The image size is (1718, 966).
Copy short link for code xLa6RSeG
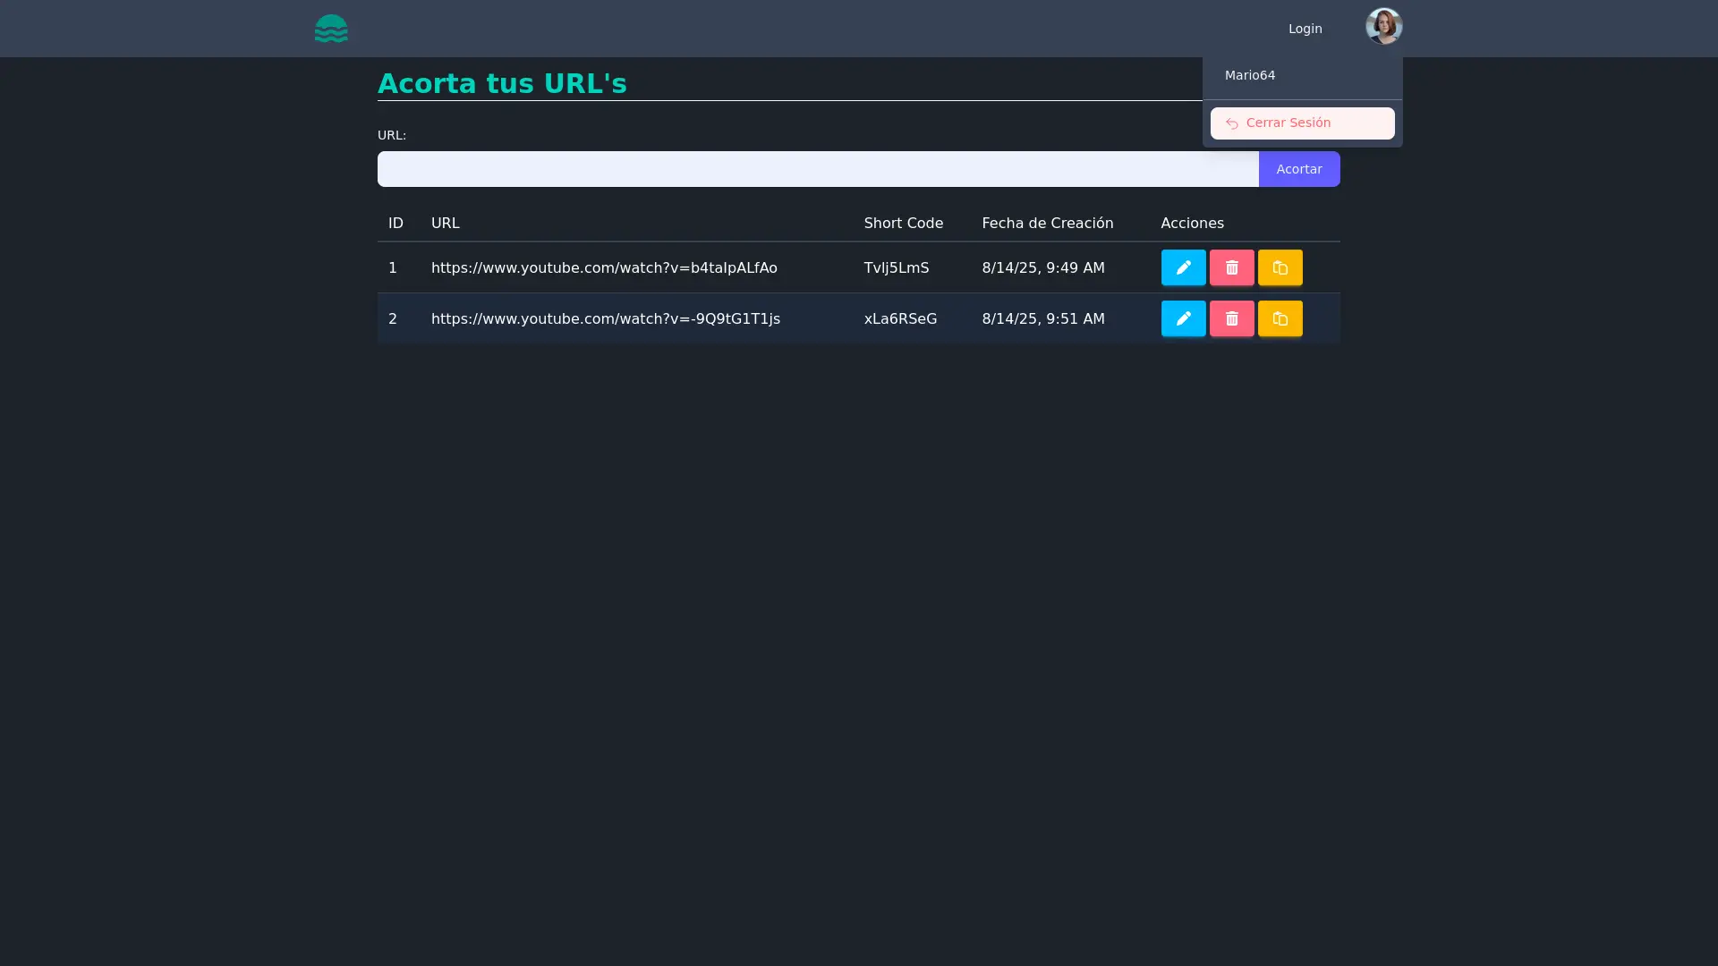click(x=1280, y=318)
